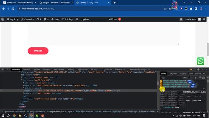Click inside the message textarea
The height and width of the screenshot is (118, 209).
click(x=103, y=33)
